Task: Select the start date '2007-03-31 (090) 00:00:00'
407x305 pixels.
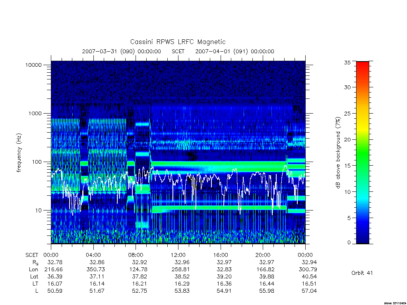Action: point(122,51)
